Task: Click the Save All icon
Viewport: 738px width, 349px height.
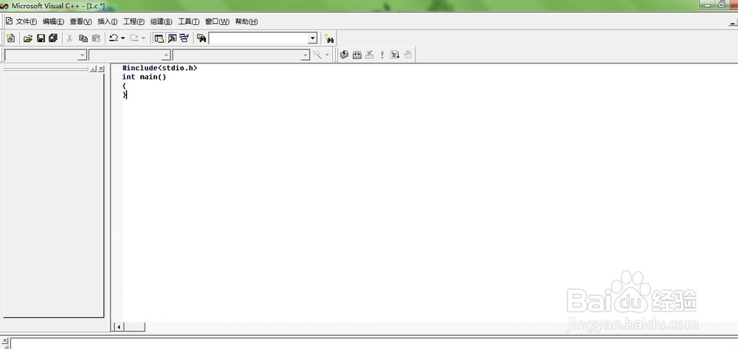Action: 53,38
